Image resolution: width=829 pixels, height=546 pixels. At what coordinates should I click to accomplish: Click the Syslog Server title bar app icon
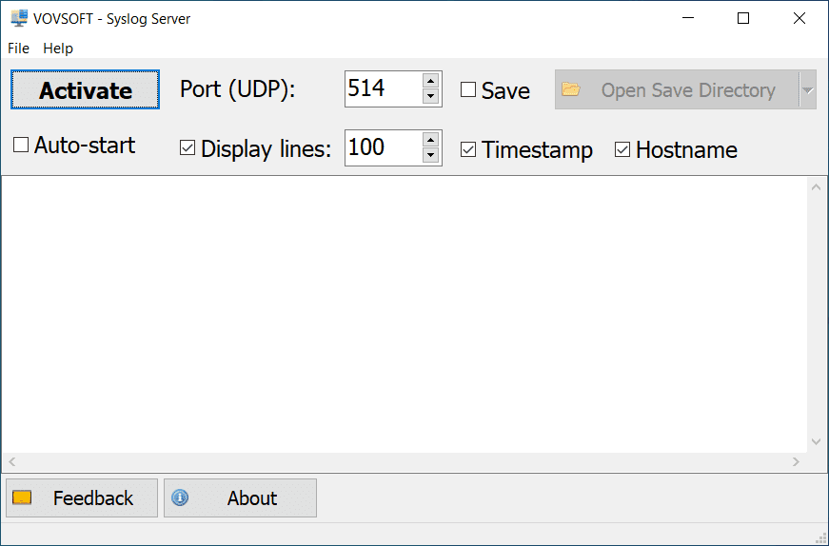coord(19,18)
